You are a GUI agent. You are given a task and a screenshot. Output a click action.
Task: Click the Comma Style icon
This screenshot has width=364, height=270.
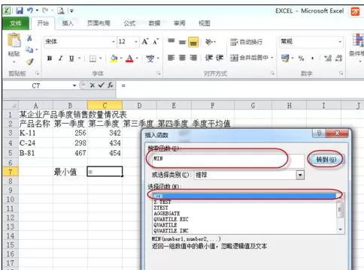[x=312, y=58]
